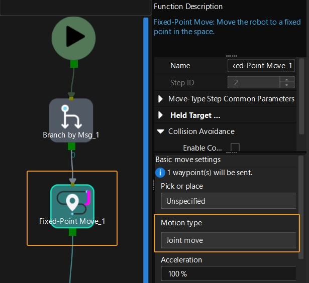Select the Branch by Msg_1 step node
The height and width of the screenshot is (283, 309).
coord(71,120)
